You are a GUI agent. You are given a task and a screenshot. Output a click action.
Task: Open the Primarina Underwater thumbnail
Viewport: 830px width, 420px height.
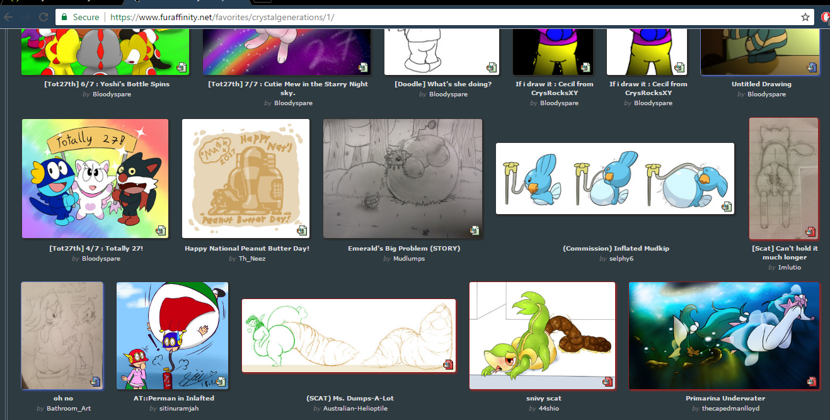724,336
